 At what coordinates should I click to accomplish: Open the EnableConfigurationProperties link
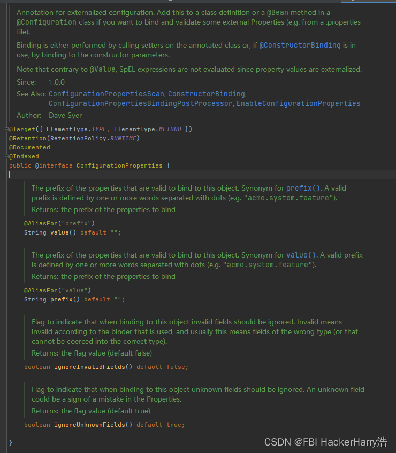coord(298,103)
